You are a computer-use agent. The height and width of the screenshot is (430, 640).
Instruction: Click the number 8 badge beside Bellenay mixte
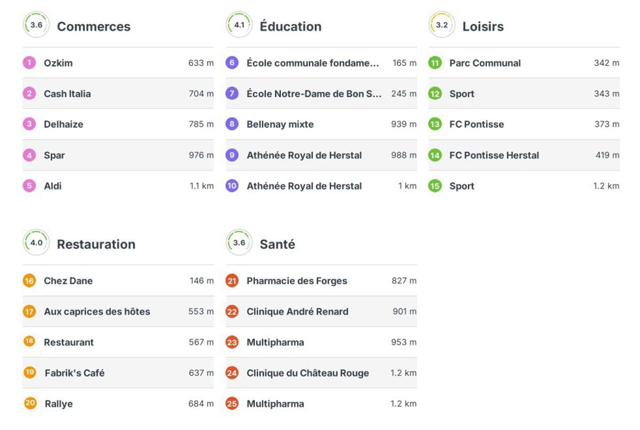(x=232, y=124)
